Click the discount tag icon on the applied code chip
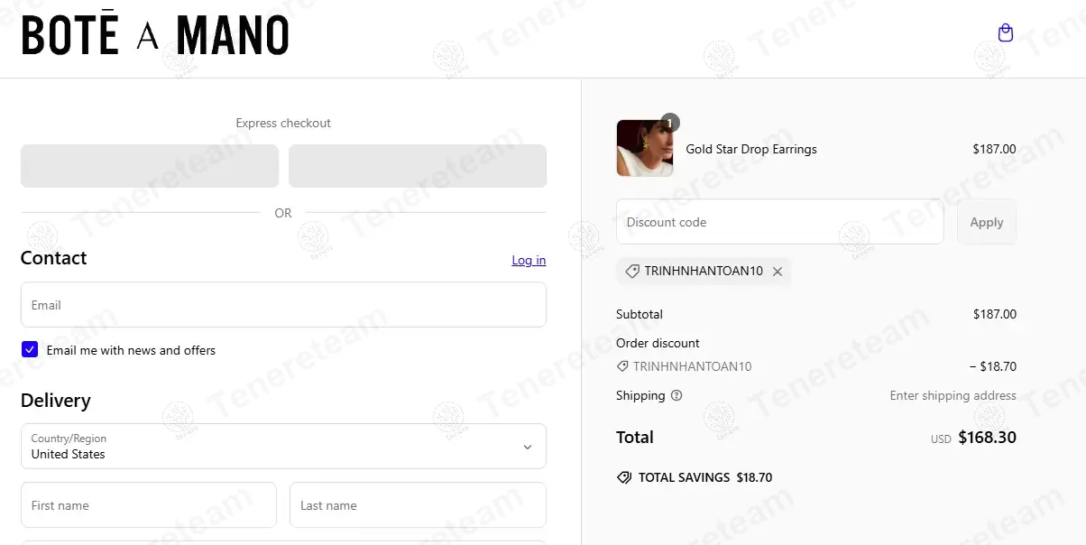Viewport: 1086px width, 545px height. pyautogui.click(x=632, y=272)
